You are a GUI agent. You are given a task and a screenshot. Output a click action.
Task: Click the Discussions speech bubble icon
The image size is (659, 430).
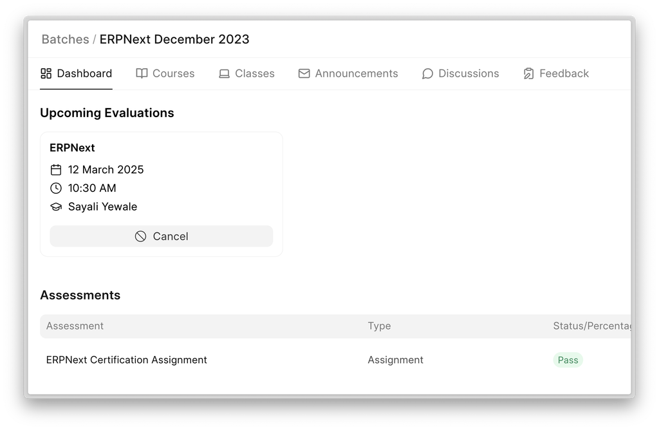[x=427, y=73]
